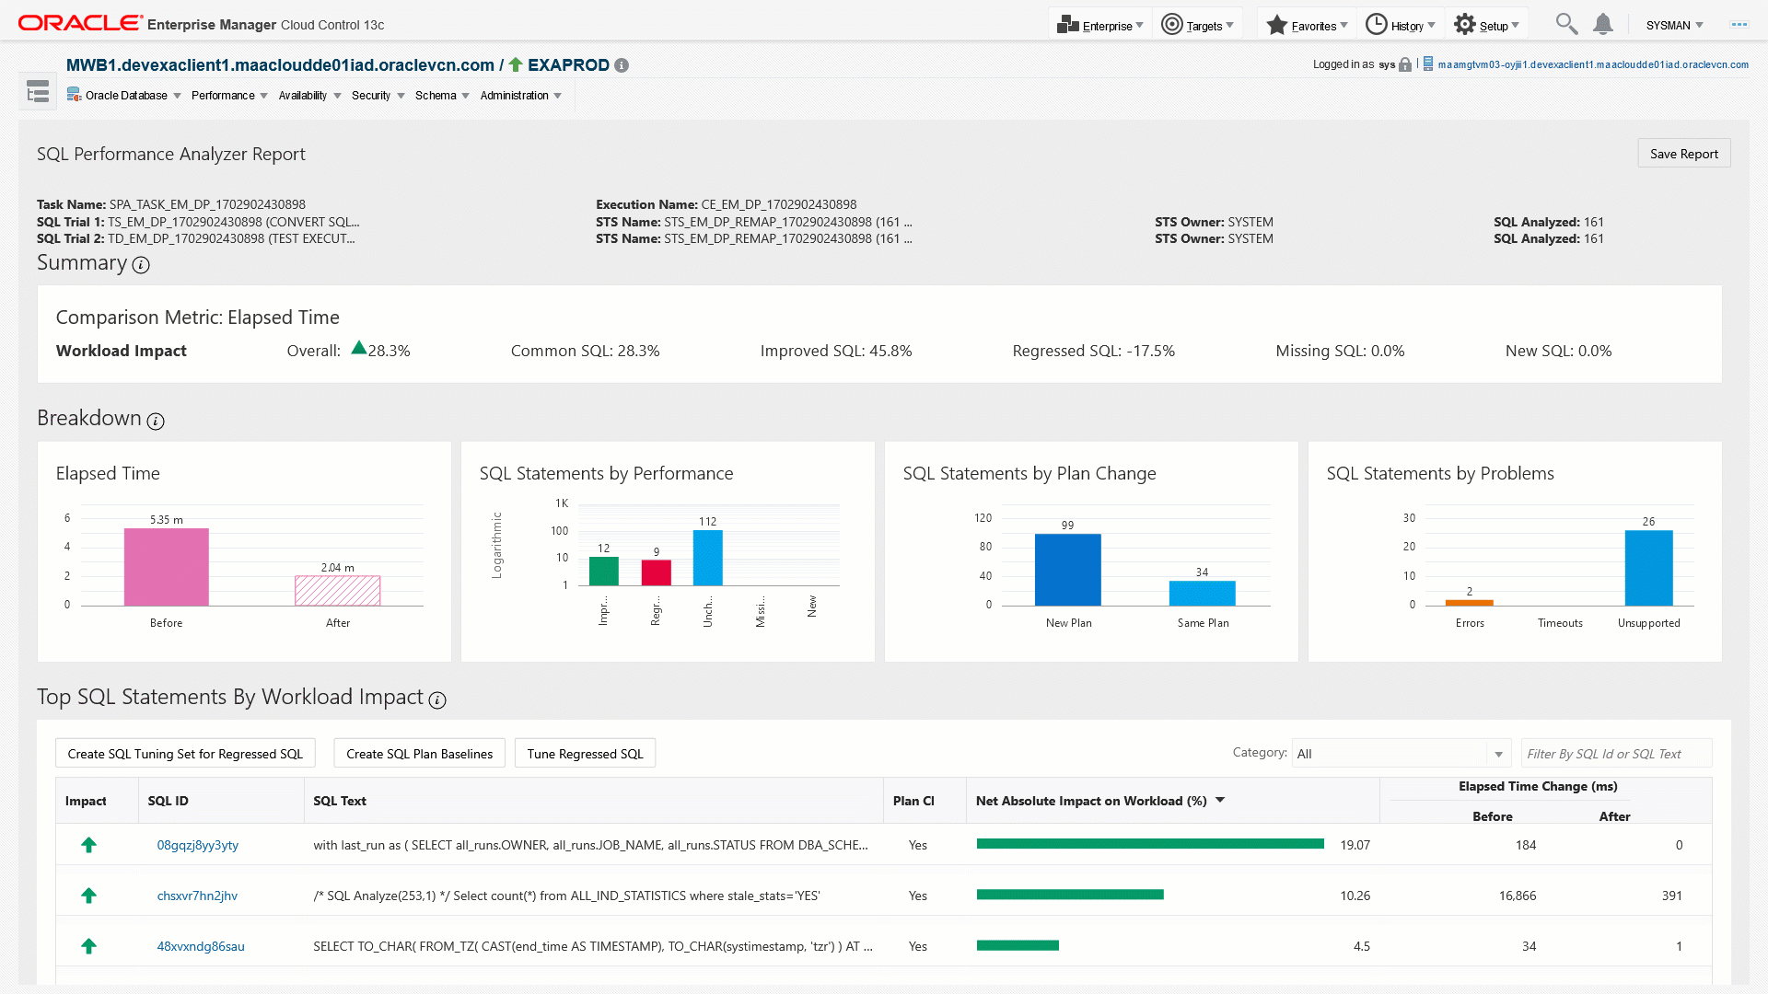Click the Filter By SQL Id field

[1615, 754]
